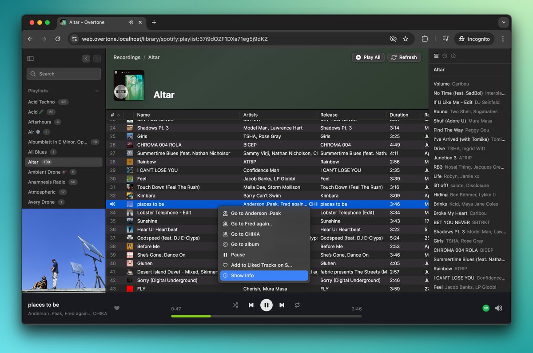The width and height of the screenshot is (533, 353).
Task: Select 'Brinks' by Kcid in the queue
Action: tap(470, 204)
